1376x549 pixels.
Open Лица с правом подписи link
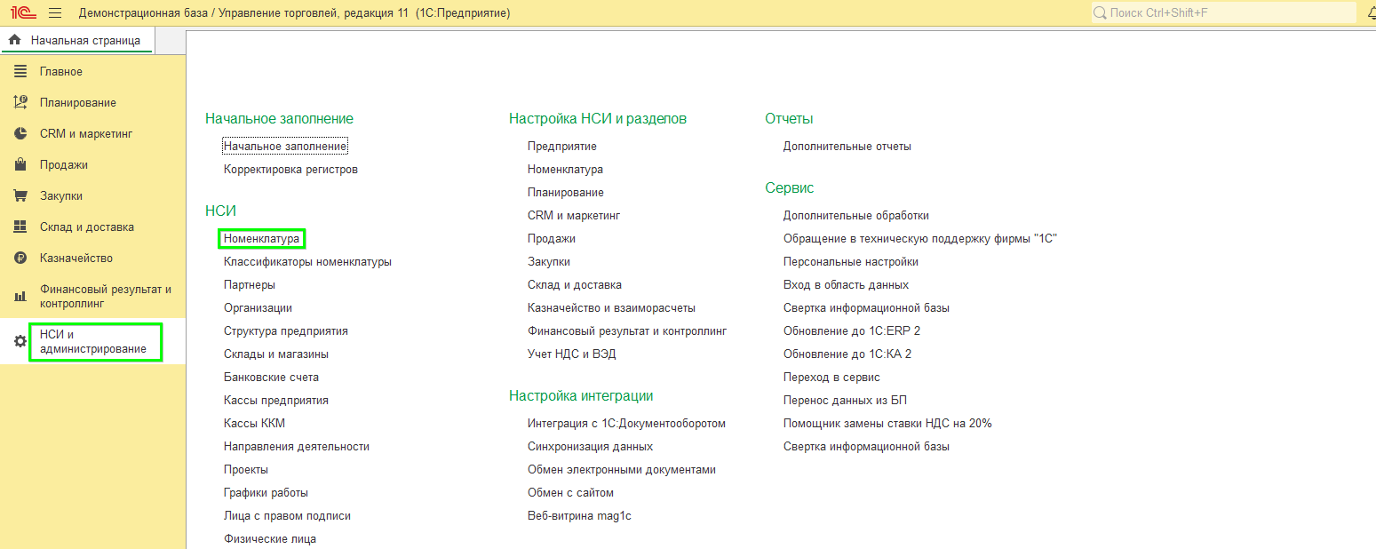click(x=287, y=515)
